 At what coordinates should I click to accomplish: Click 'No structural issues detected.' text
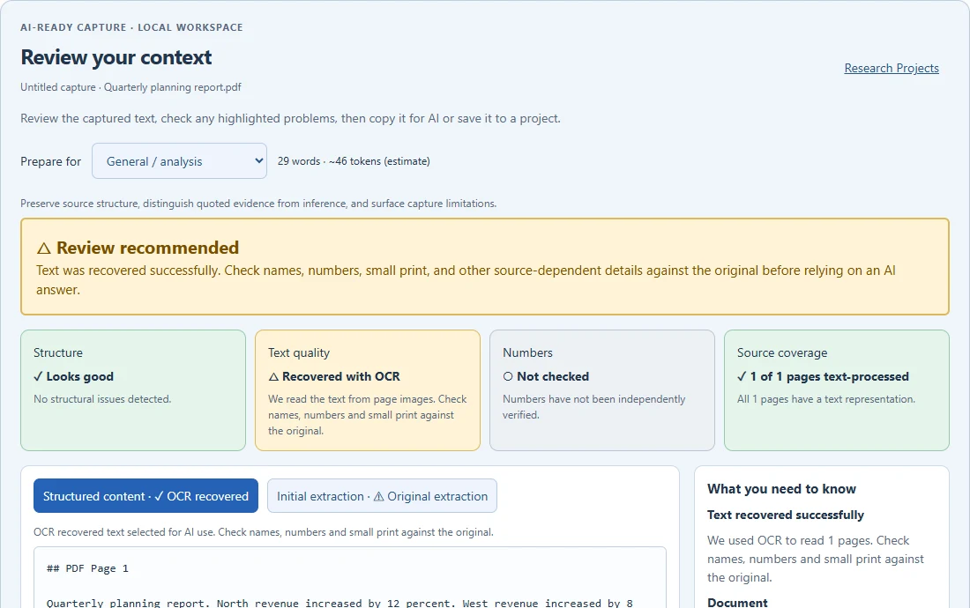tap(102, 399)
